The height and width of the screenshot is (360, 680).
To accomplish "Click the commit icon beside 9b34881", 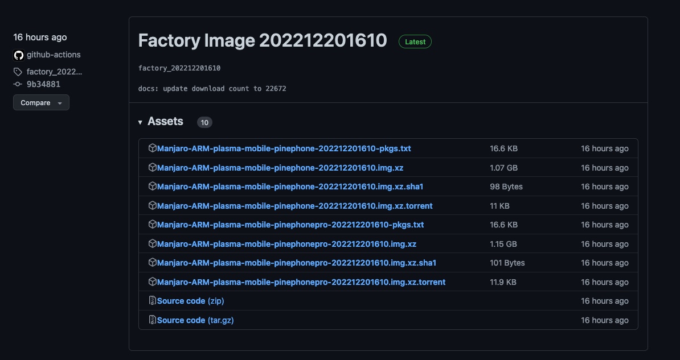I will [18, 84].
